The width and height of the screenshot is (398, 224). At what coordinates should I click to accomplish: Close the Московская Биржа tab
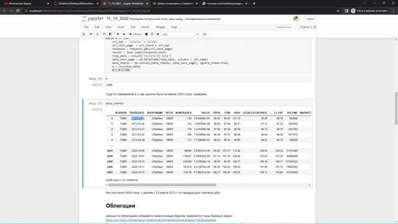coord(48,4)
